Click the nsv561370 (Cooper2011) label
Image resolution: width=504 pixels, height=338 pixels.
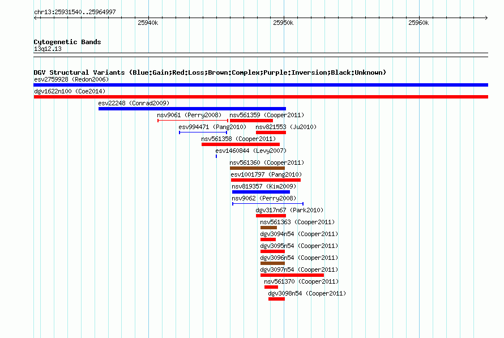pos(301,281)
